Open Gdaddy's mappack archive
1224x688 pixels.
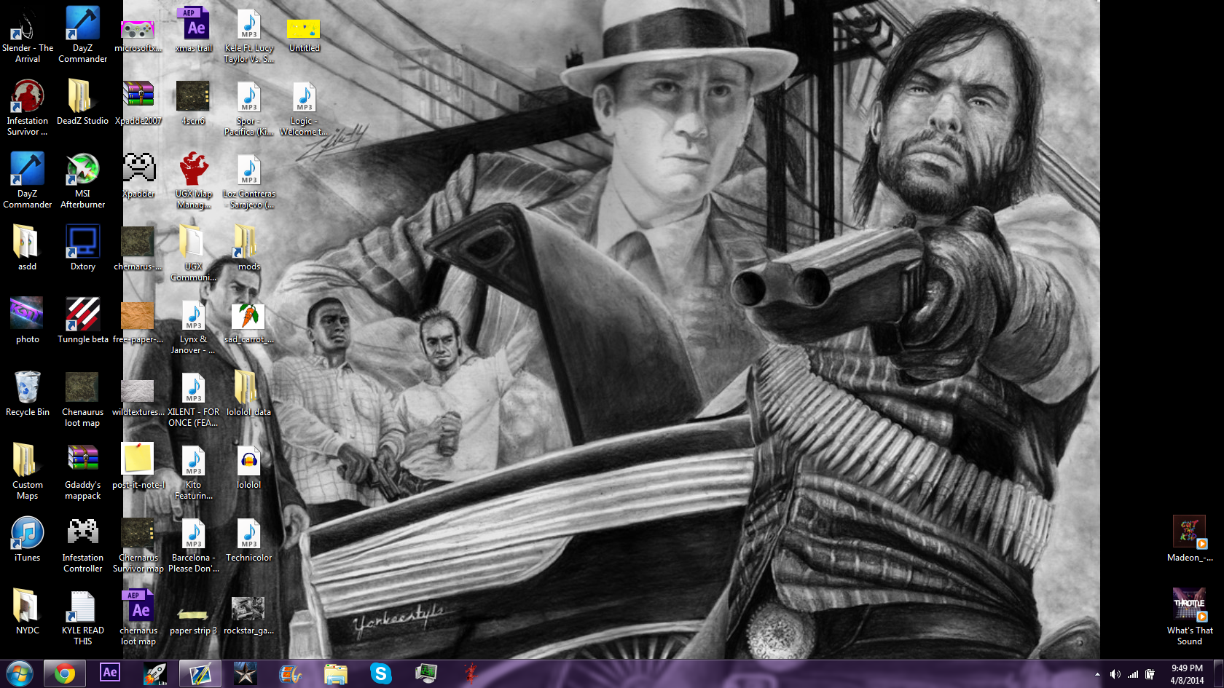point(83,471)
